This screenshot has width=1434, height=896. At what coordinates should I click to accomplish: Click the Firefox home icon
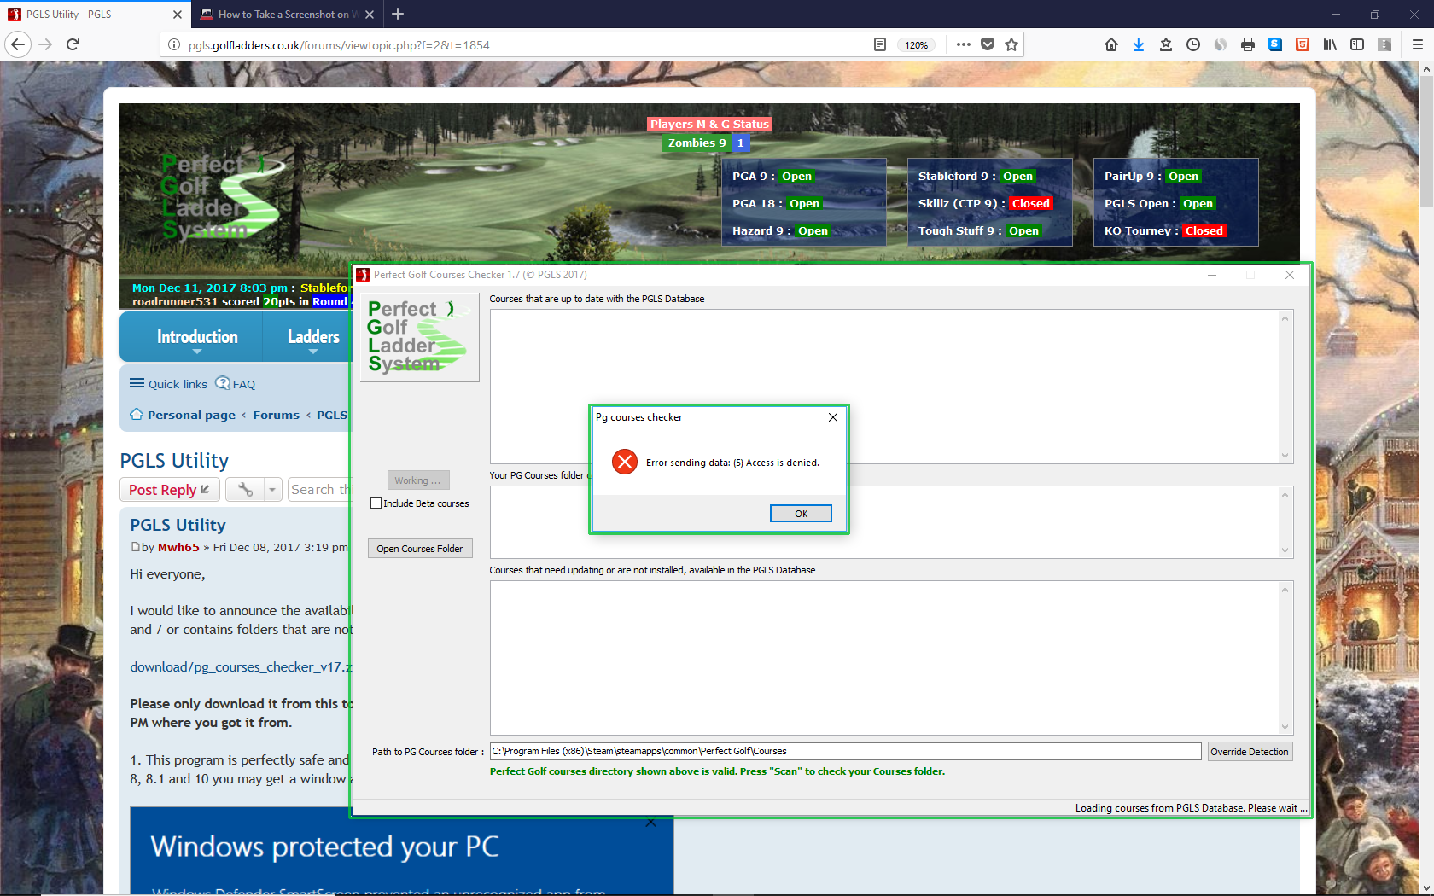coord(1110,44)
